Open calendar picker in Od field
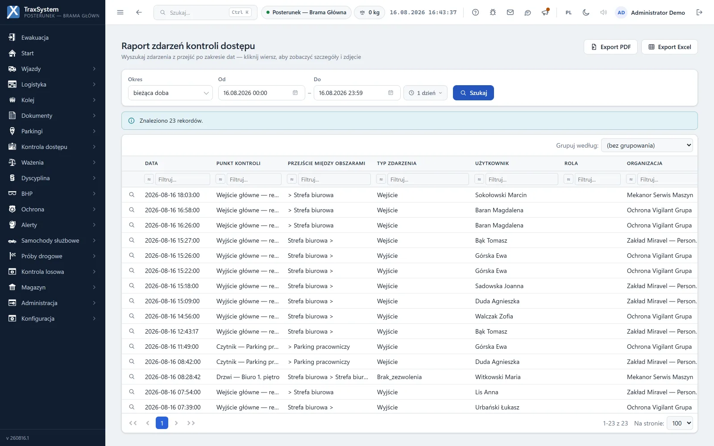This screenshot has width=714, height=446. point(295,93)
